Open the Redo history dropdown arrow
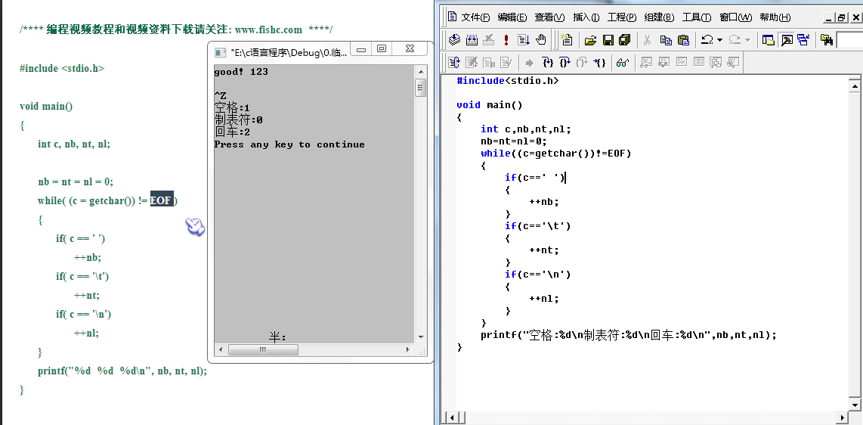The height and width of the screenshot is (425, 863). coord(747,39)
